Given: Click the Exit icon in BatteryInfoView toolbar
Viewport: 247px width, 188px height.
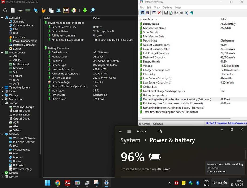Looking at the screenshot, I should [191, 13].
